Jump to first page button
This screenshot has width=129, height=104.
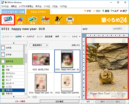pyautogui.click(x=96, y=102)
